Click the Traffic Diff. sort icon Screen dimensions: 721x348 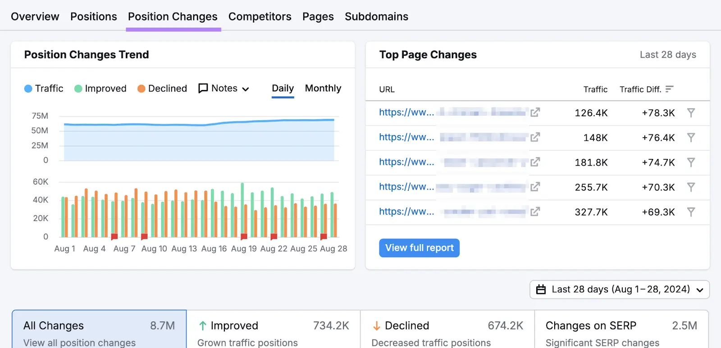coord(670,89)
